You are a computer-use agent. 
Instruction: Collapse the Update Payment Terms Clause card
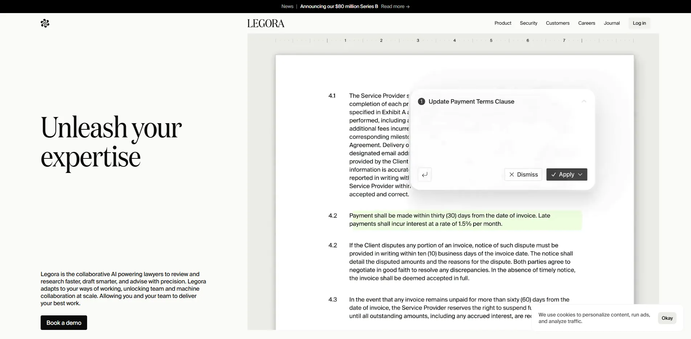point(584,101)
